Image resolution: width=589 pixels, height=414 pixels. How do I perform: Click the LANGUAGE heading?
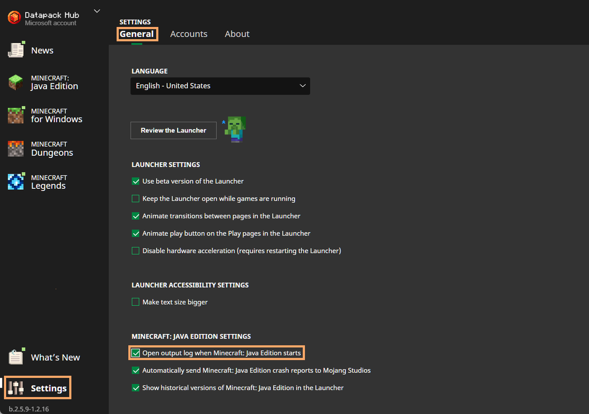pos(150,71)
